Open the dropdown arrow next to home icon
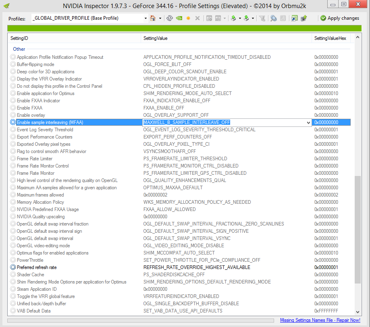Viewport: 370px width, 327px height. point(160,18)
